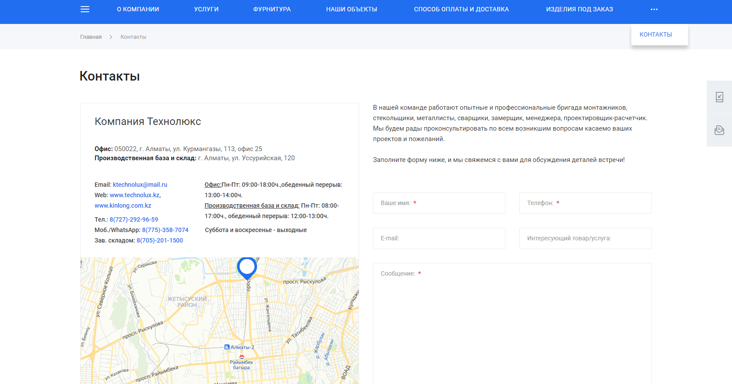Open ИЗДЕЛИЯ ПОД ЗАКАЗ menu item
732x384 pixels.
(x=579, y=9)
